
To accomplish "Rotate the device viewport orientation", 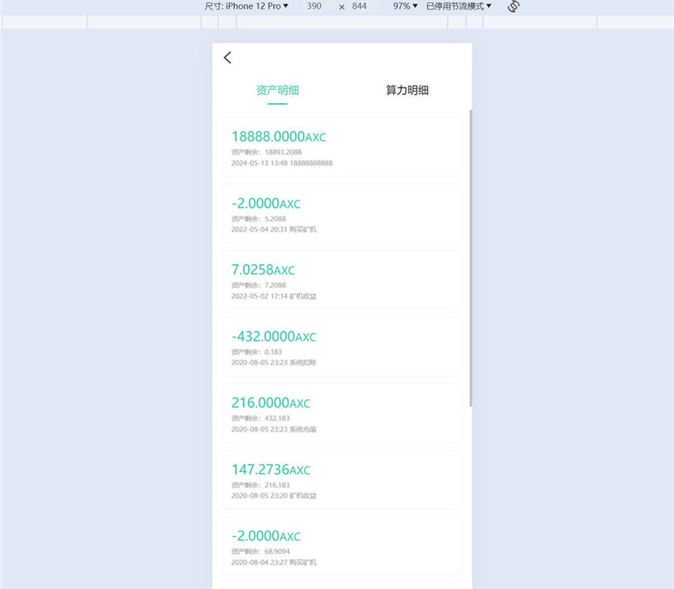I will click(513, 6).
